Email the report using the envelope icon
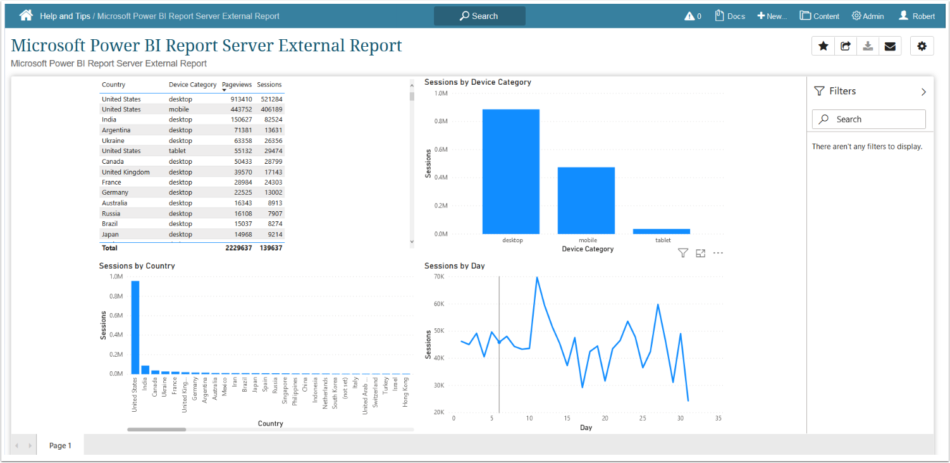 coord(890,46)
